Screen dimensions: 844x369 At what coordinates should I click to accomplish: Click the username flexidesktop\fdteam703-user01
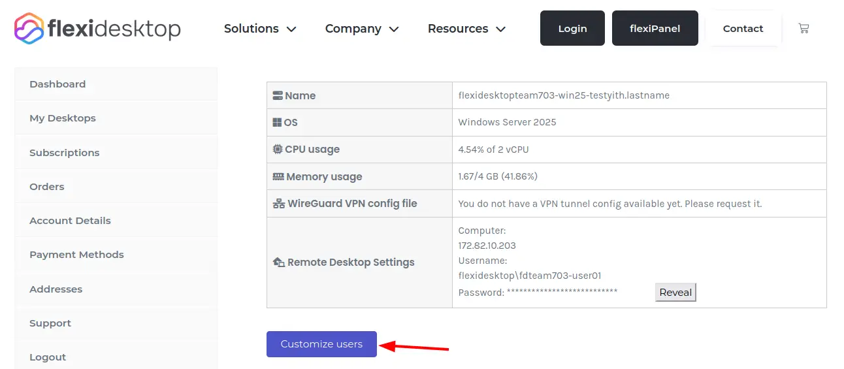click(x=530, y=276)
